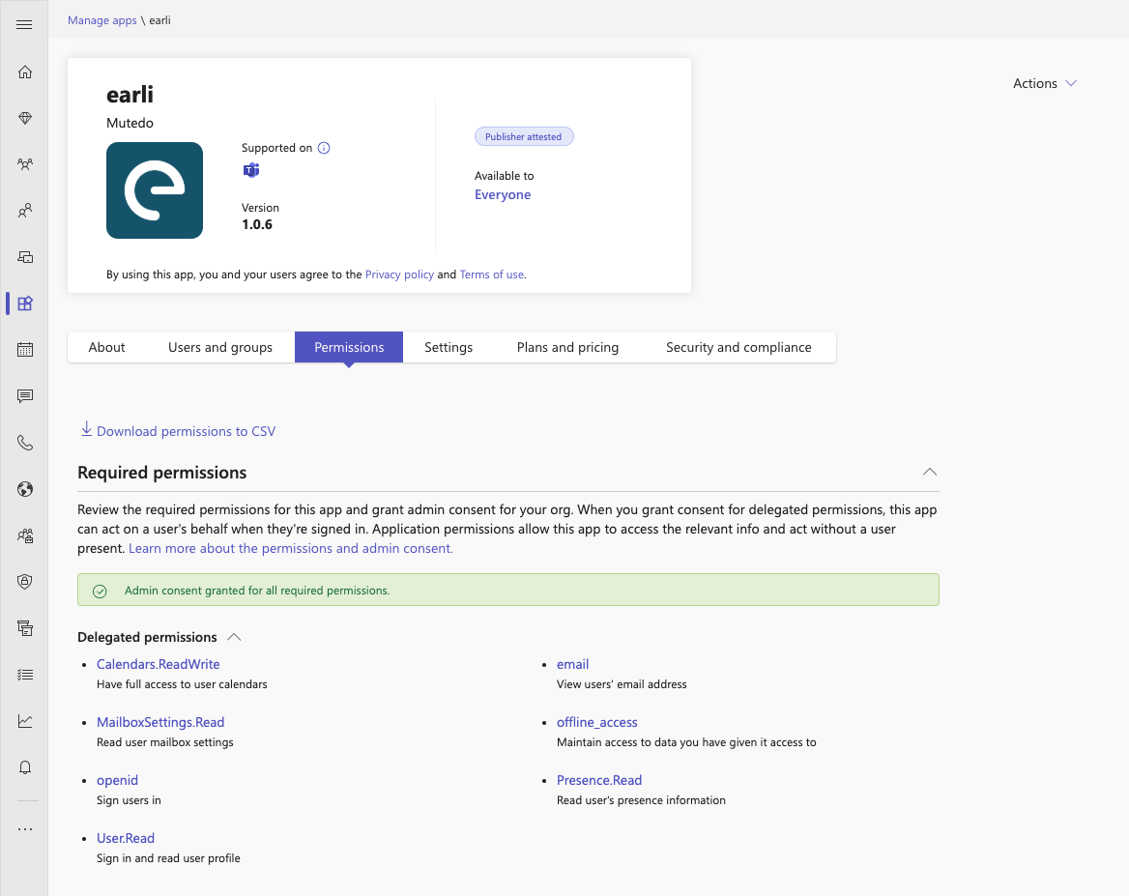Click the Admin consent granted message
Screen dimensions: 1129x896
(x=257, y=591)
